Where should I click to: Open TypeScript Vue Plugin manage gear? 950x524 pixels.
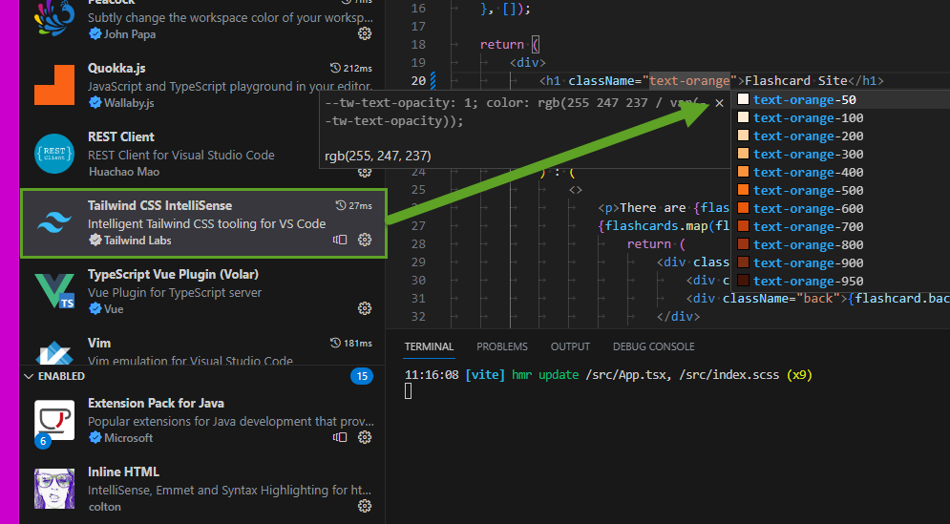(364, 309)
